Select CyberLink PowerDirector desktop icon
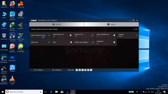 click(x=4, y=58)
